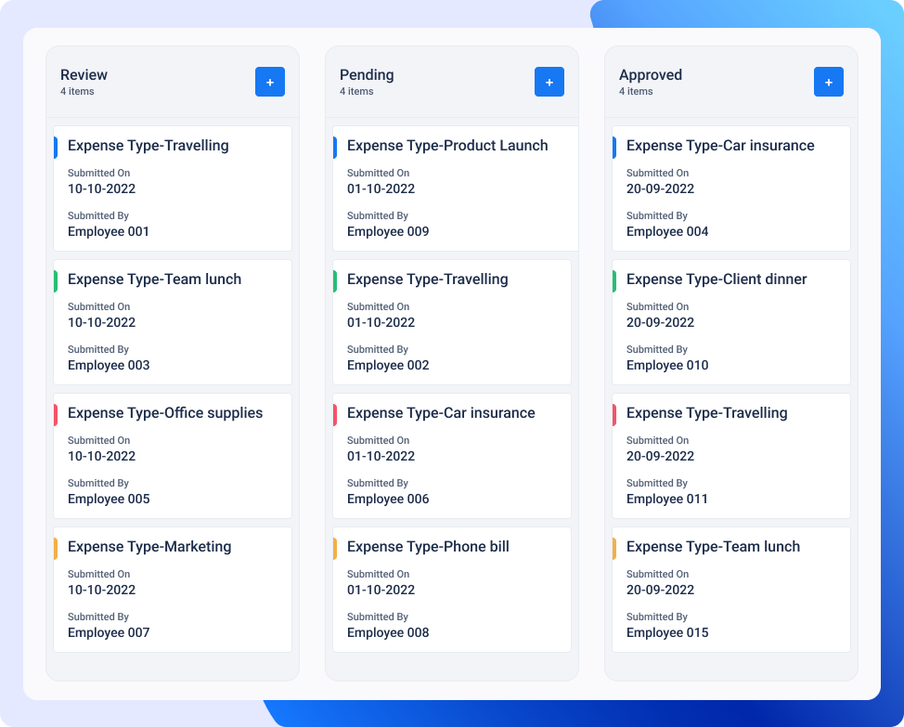The width and height of the screenshot is (904, 727).
Task: Open the Phone bill expense card
Action: click(451, 590)
